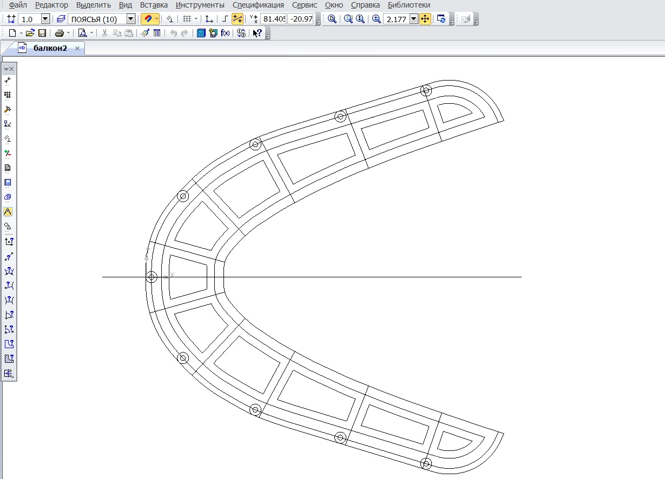
Task: Toggle the highlighted rounding button before the coordinates
Action: coord(238,19)
